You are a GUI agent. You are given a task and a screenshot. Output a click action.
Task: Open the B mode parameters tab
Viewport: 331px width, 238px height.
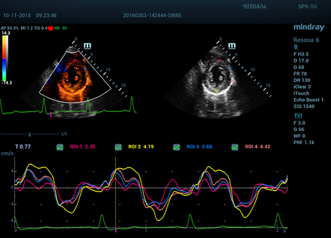(x=296, y=47)
